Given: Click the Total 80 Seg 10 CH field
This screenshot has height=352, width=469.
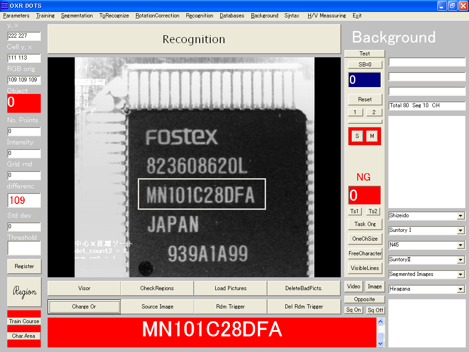Looking at the screenshot, I should 427,106.
